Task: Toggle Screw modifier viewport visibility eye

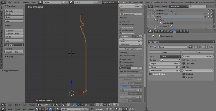Action: 194,47
